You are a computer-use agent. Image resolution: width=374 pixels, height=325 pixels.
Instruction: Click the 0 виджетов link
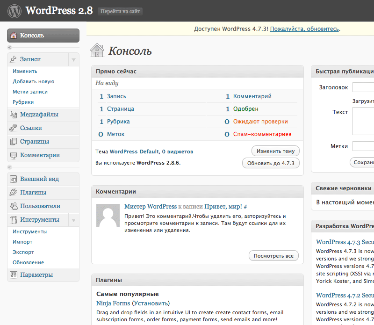178,152
